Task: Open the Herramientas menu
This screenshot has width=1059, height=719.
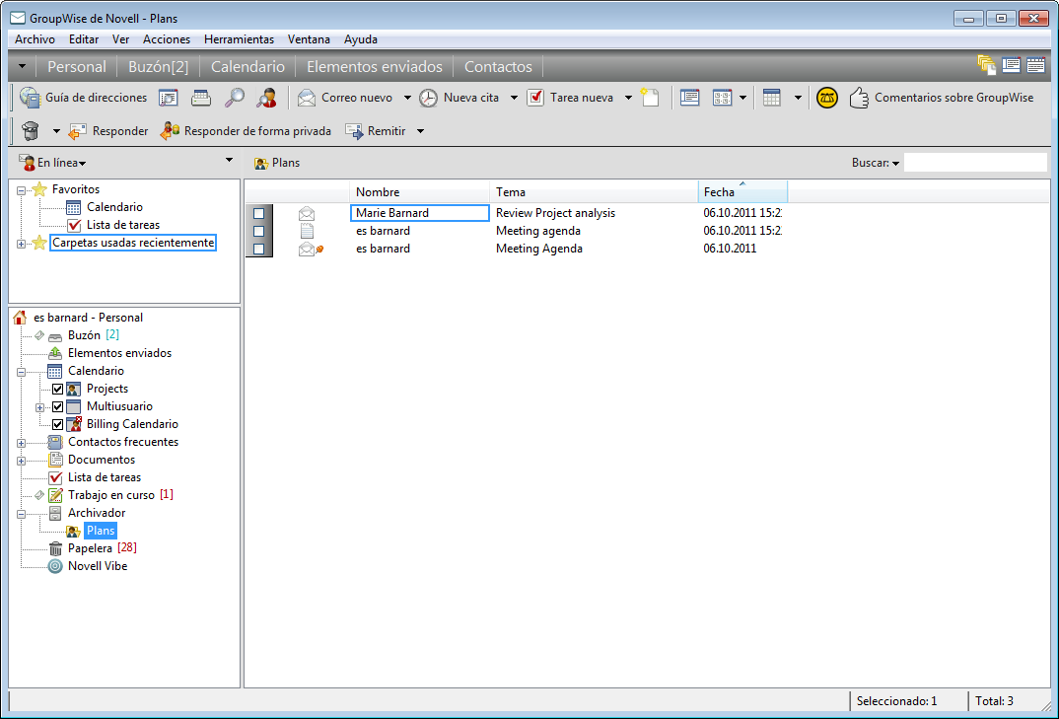Action: tap(239, 39)
